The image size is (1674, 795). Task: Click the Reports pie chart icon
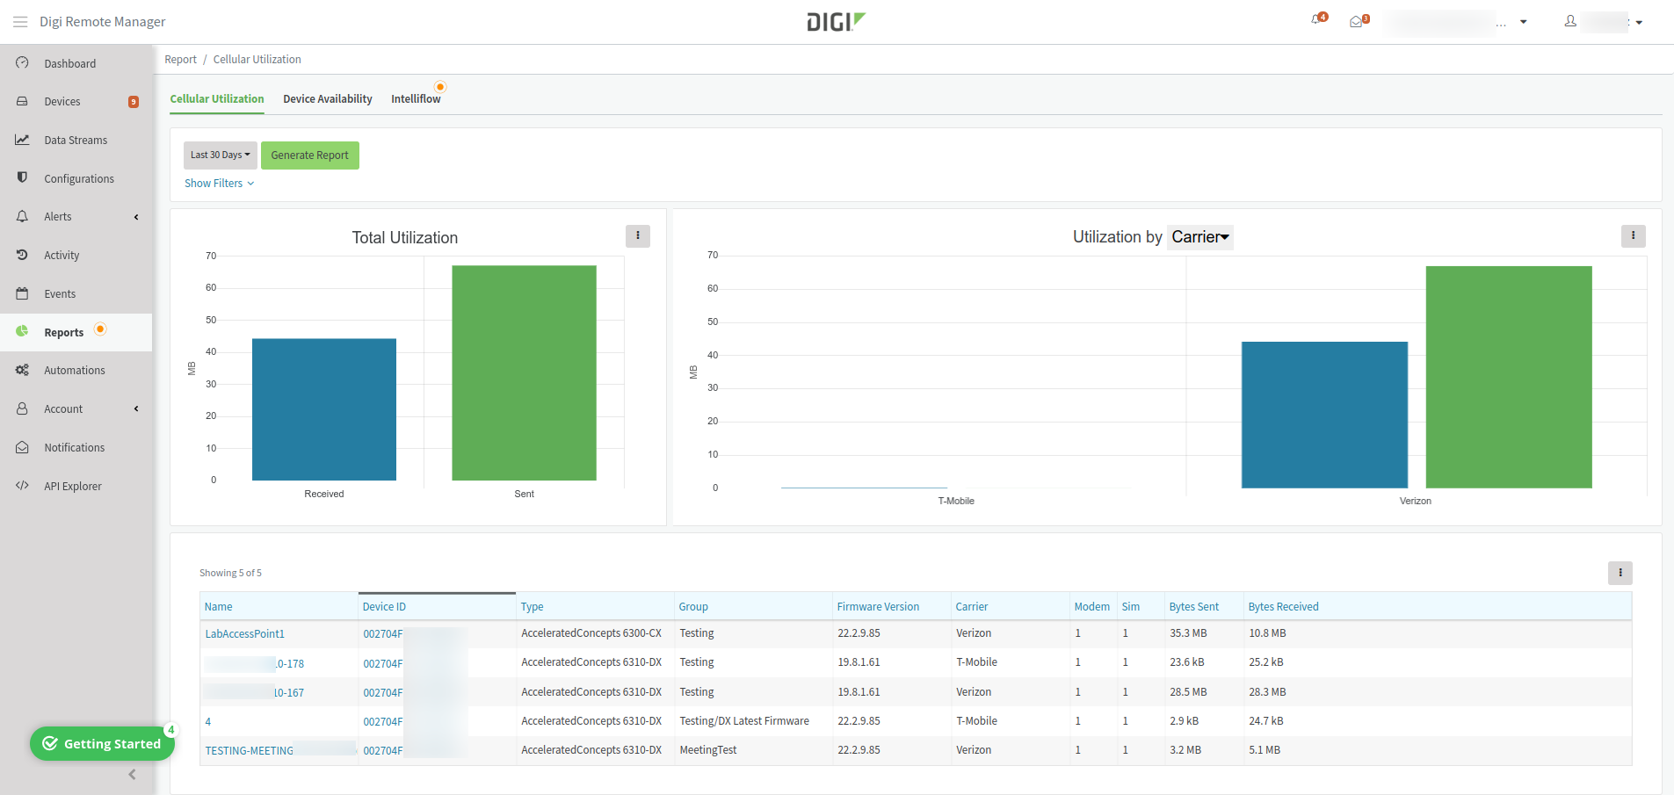coord(22,332)
